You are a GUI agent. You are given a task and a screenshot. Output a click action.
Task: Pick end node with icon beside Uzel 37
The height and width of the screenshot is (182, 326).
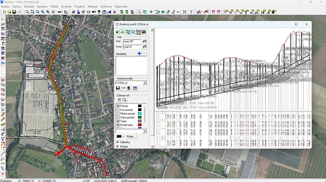(x=144, y=47)
